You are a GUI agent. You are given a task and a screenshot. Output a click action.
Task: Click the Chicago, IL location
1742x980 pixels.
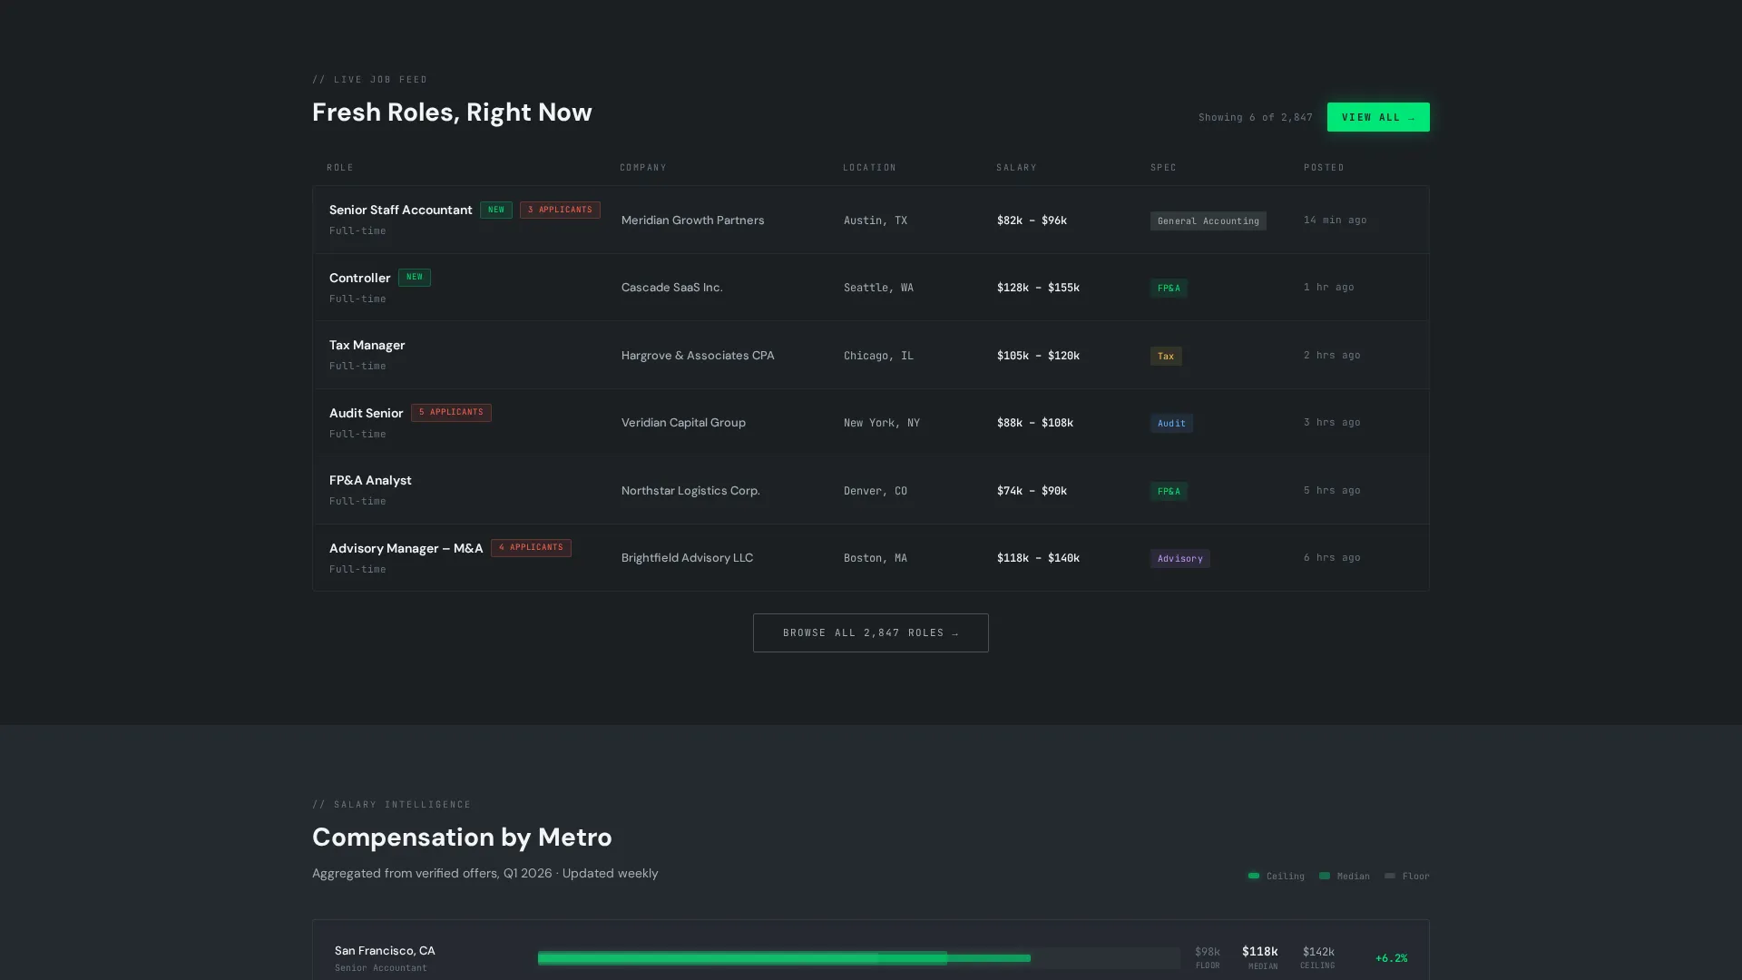pos(878,355)
